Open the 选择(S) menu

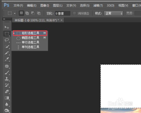85,6
